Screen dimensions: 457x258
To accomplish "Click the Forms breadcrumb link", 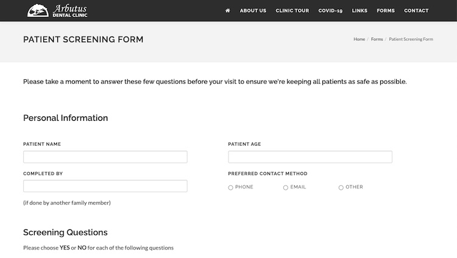I will click(377, 39).
